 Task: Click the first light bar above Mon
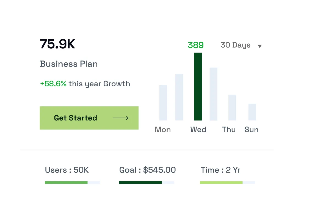(x=163, y=103)
